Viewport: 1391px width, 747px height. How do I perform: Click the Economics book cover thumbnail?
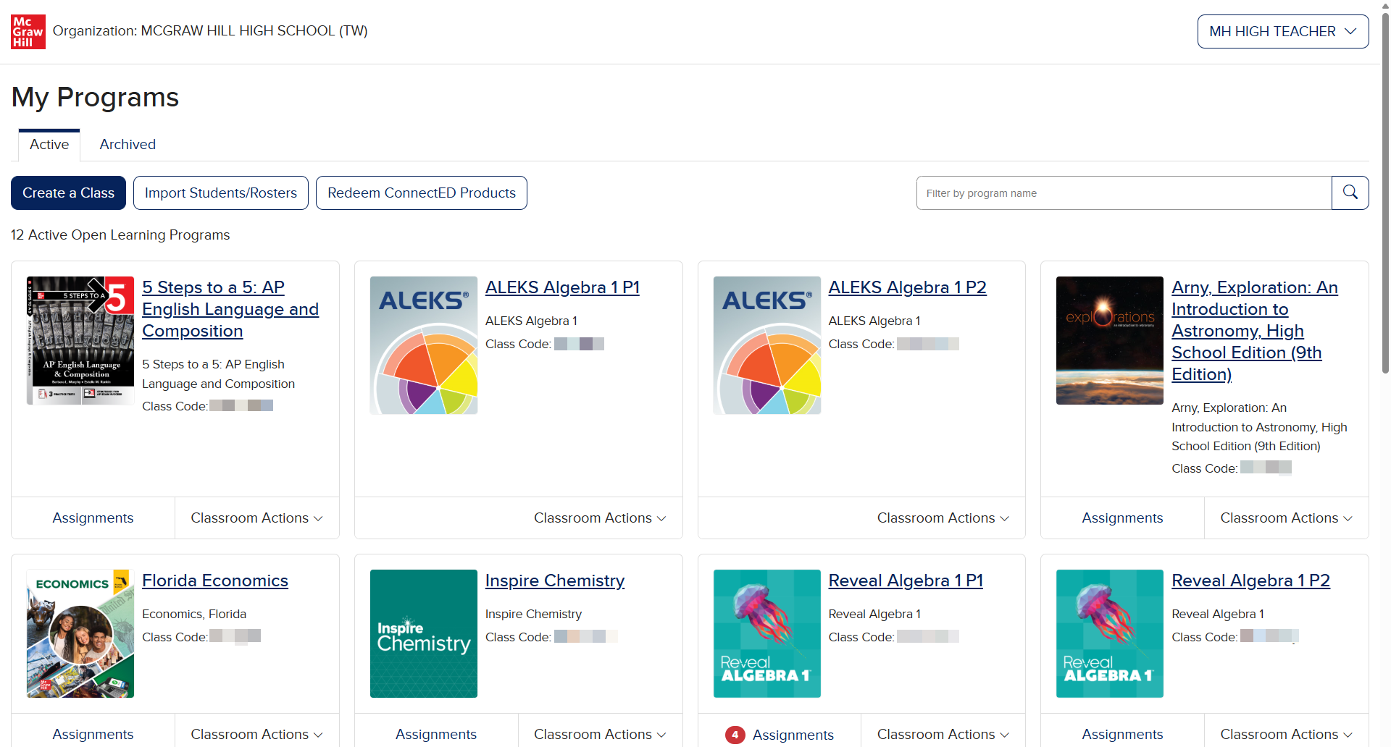(80, 633)
